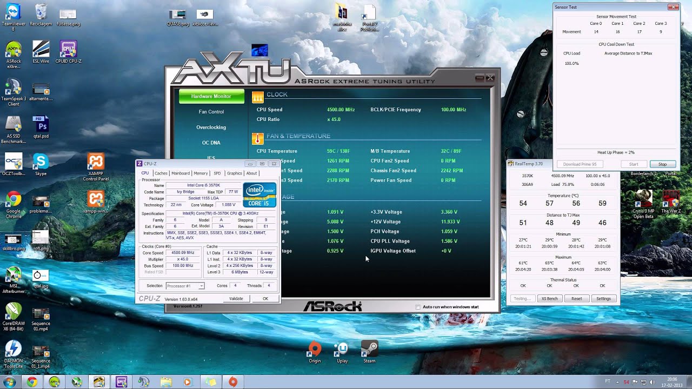
Task: Click the keyboard language PT indicator
Action: 608,381
